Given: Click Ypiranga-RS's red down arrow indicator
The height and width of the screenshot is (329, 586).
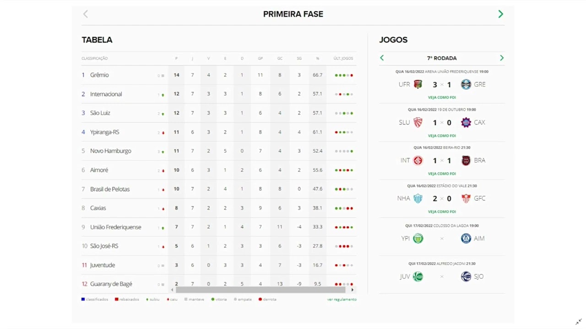Looking at the screenshot, I should tap(163, 133).
